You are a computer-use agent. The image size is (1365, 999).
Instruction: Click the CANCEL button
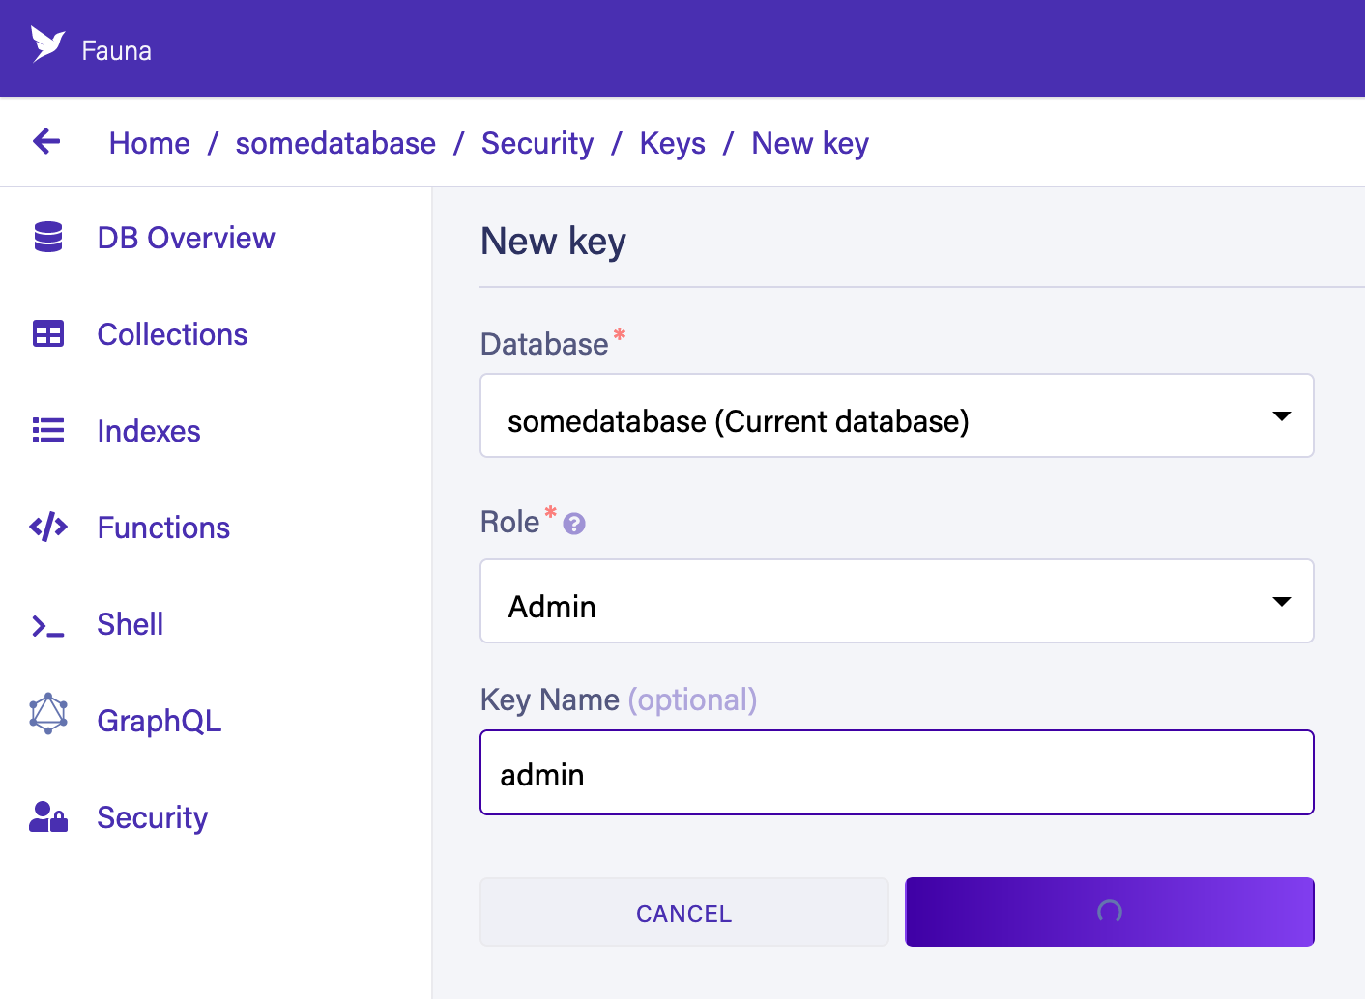[x=684, y=912]
